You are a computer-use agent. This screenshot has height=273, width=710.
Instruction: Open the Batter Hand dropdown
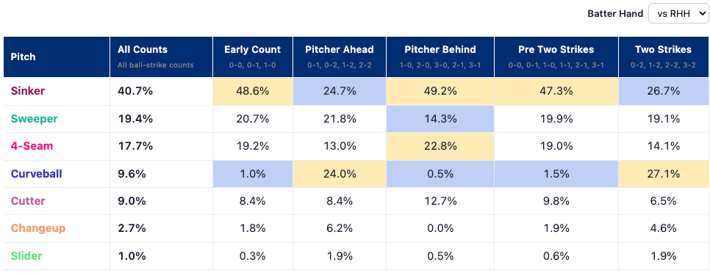click(x=678, y=13)
